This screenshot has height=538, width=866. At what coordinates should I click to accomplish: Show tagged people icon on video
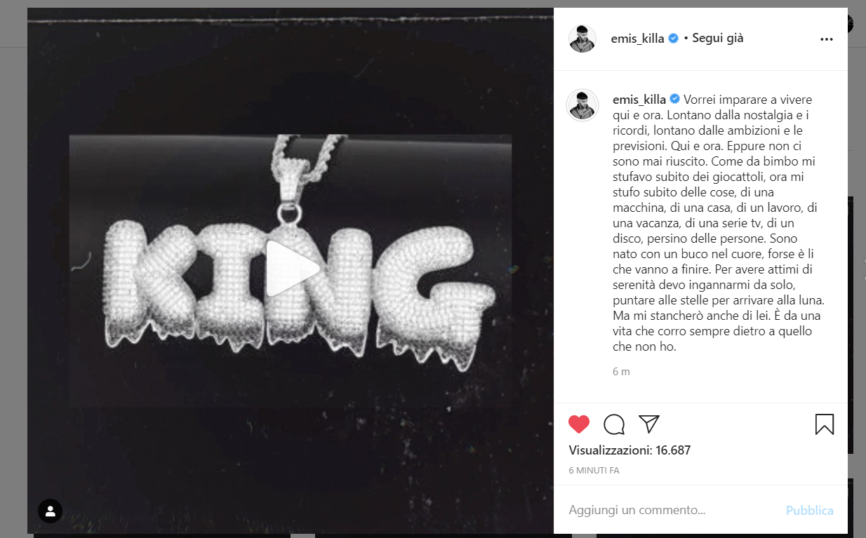51,511
